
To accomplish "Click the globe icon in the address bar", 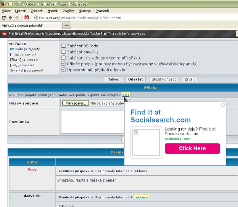I will [x=36, y=18].
